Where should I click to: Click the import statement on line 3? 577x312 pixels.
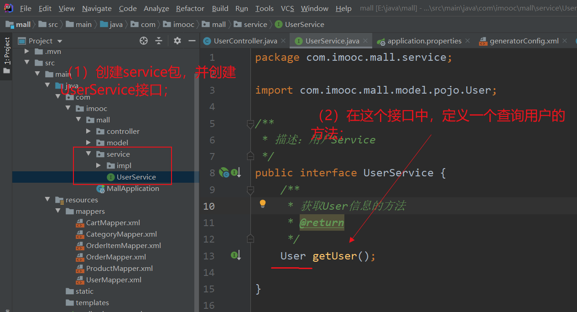click(376, 90)
